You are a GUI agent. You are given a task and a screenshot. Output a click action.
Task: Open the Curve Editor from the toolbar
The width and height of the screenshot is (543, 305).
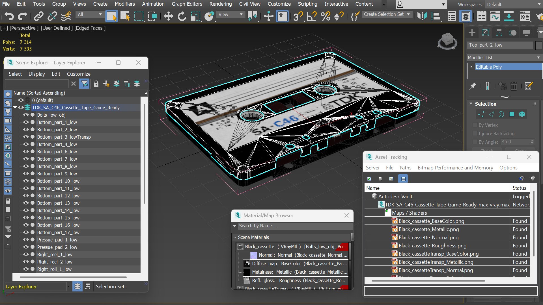(x=495, y=16)
